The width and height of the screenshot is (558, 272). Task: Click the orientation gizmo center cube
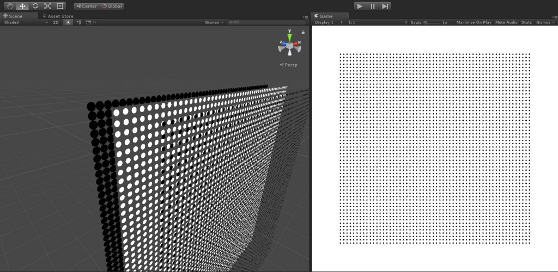coord(290,46)
